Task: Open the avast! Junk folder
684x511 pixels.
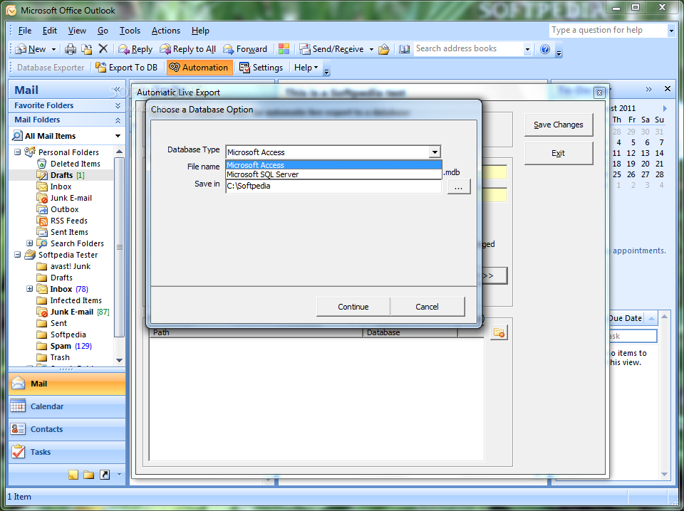Action: coord(71,266)
